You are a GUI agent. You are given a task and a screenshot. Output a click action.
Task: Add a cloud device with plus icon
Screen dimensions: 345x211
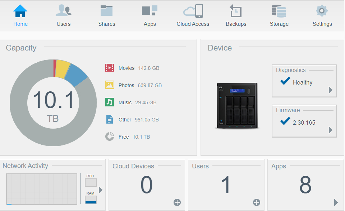pyautogui.click(x=177, y=202)
